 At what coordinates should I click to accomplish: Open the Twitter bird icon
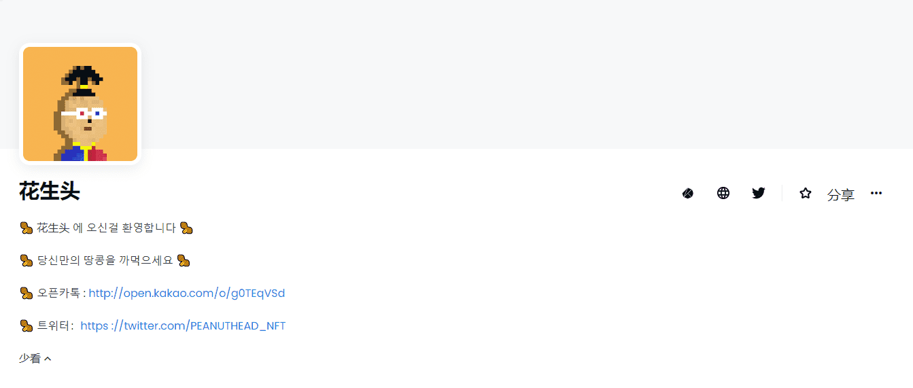759,194
